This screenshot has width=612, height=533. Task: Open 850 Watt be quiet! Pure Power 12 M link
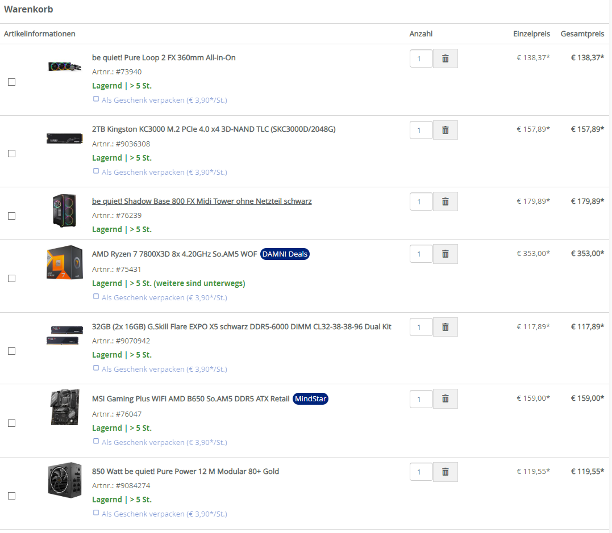coord(185,471)
